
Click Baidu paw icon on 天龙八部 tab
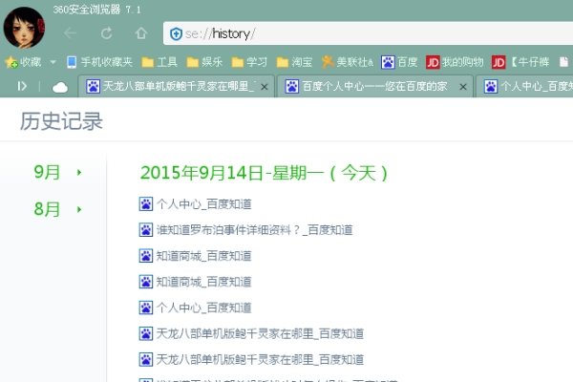coord(94,87)
